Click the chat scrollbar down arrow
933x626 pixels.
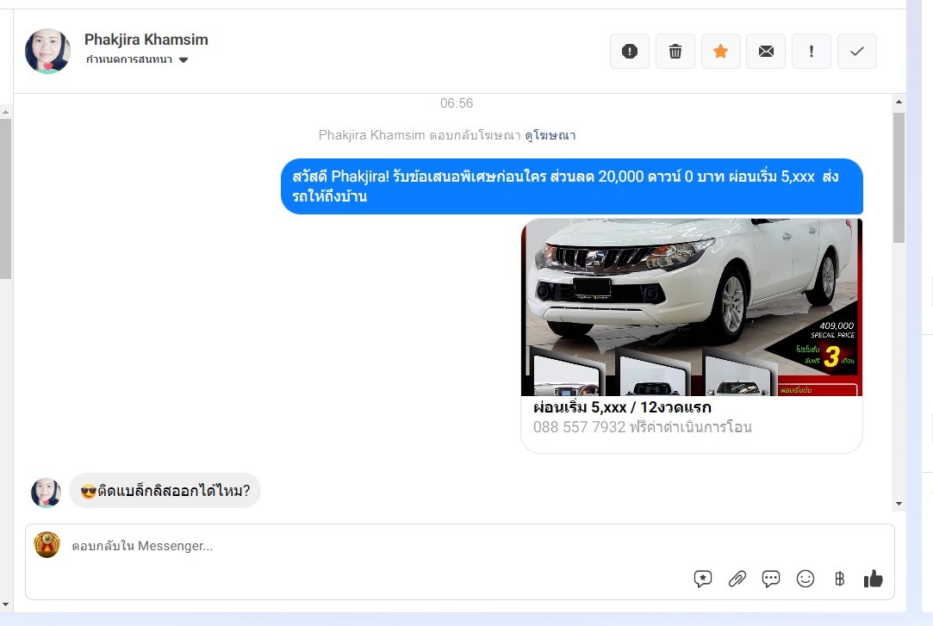point(899,504)
